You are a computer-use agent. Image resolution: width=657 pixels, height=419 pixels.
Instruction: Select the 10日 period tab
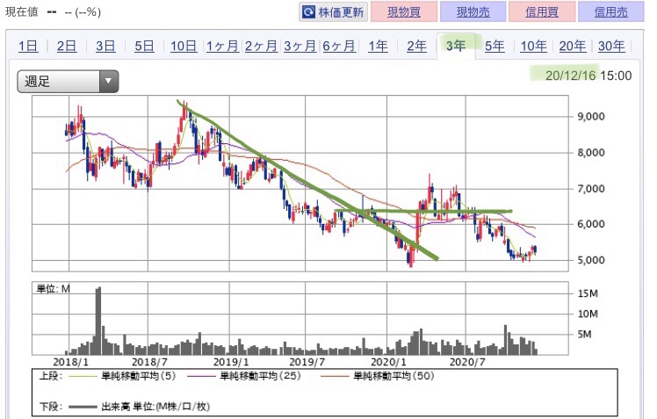(184, 46)
